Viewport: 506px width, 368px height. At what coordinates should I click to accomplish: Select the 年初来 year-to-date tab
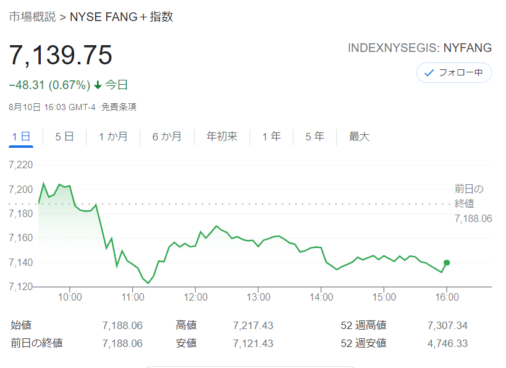click(x=222, y=137)
